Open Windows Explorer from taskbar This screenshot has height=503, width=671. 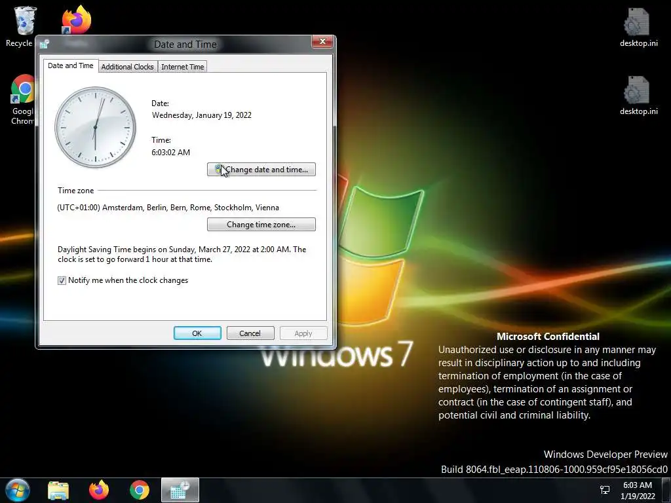coord(58,490)
